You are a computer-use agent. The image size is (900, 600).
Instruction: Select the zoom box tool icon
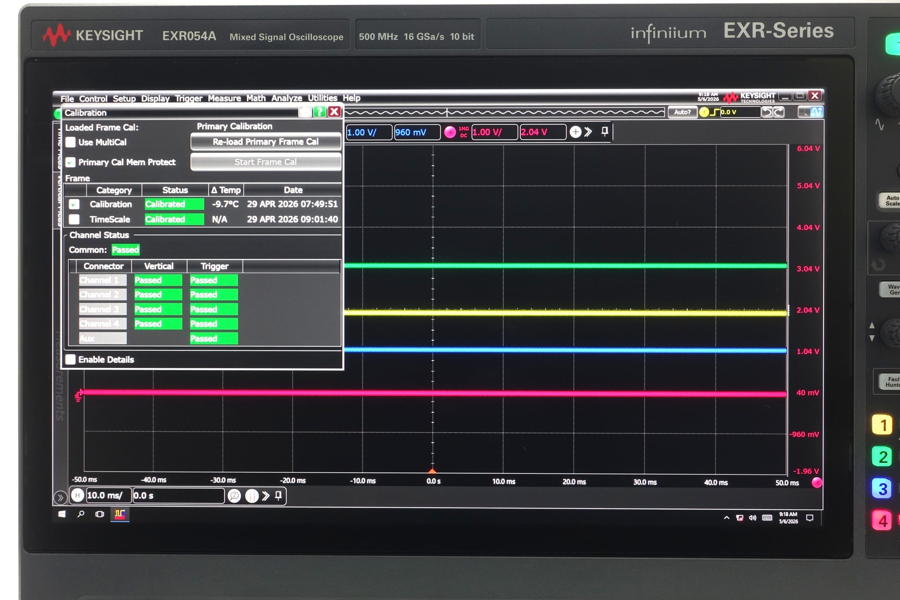pyautogui.click(x=803, y=113)
